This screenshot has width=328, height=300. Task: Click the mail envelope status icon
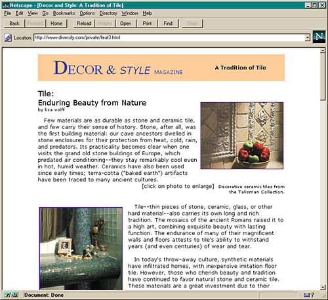306,295
